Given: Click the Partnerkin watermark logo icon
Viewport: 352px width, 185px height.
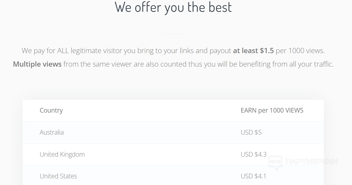Looking at the screenshot, I should pos(275,162).
